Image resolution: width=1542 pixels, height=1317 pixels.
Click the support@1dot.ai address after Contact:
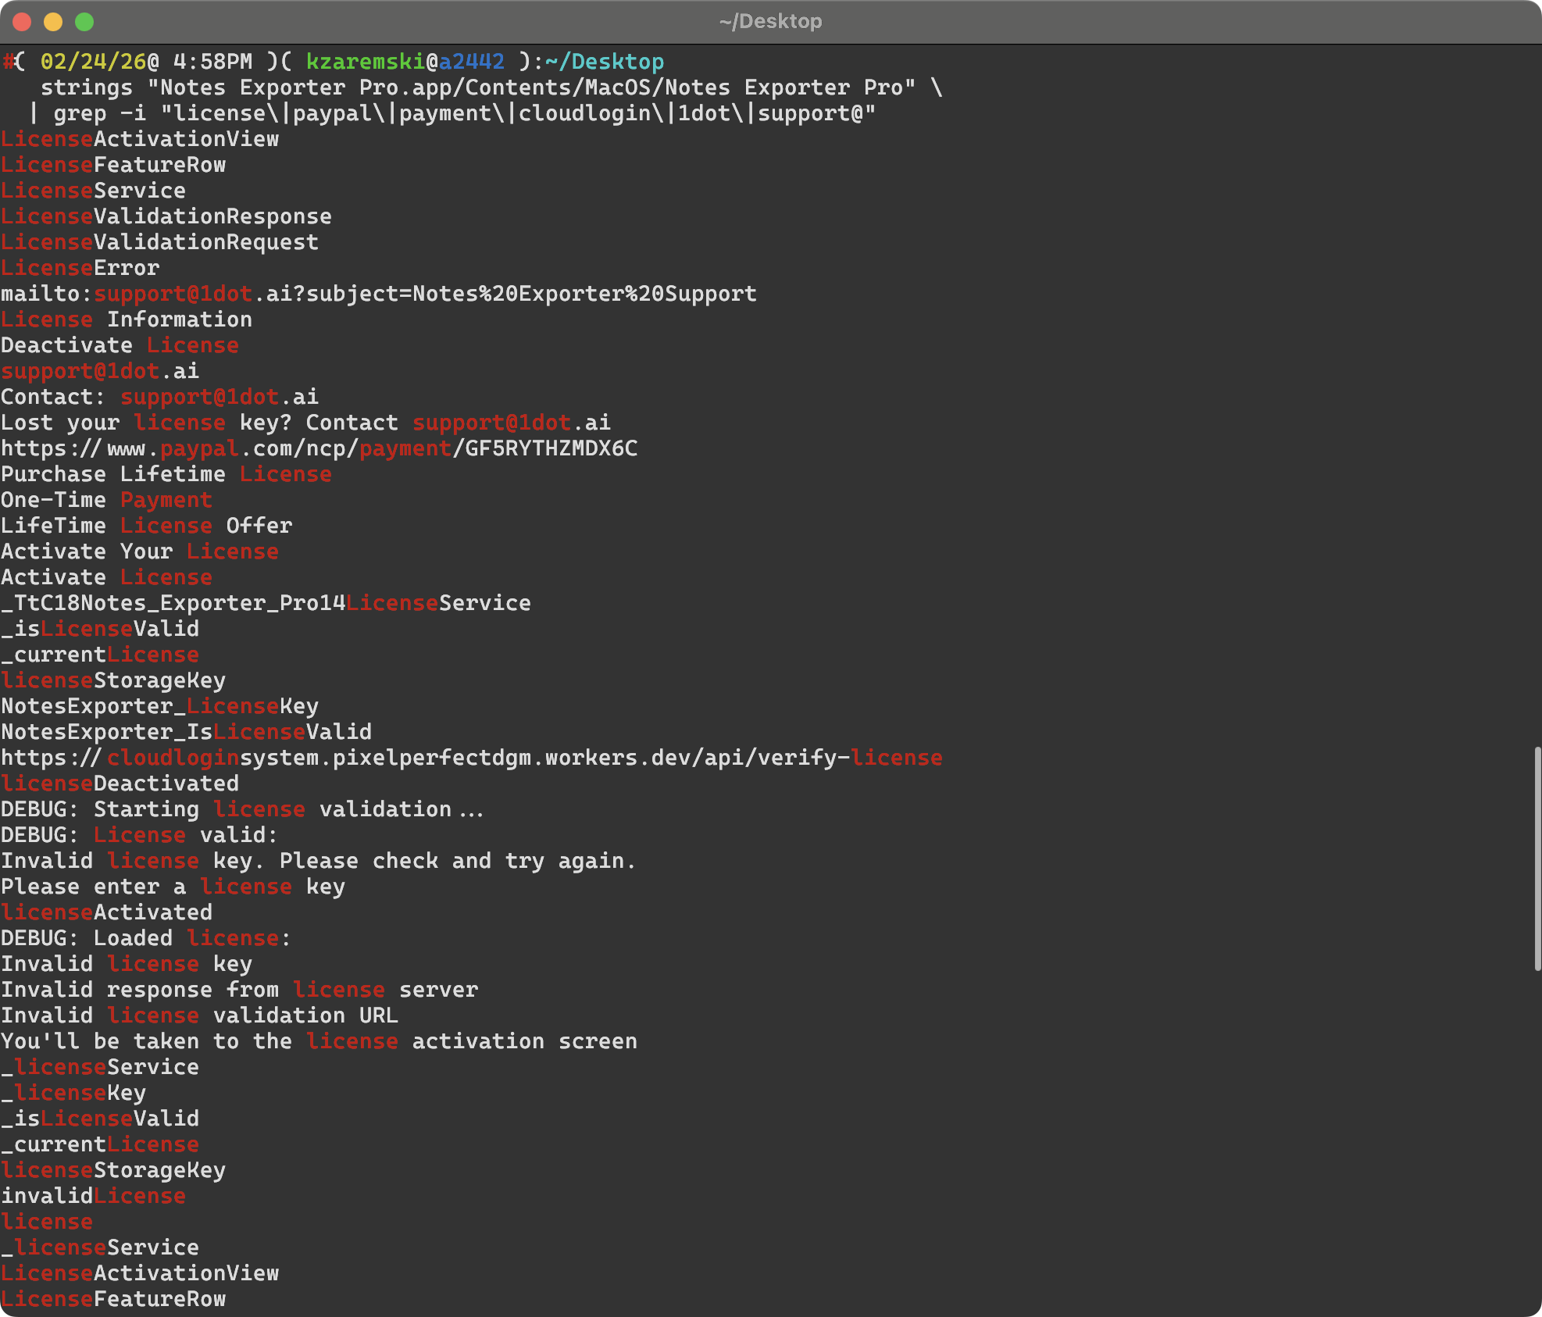point(219,396)
